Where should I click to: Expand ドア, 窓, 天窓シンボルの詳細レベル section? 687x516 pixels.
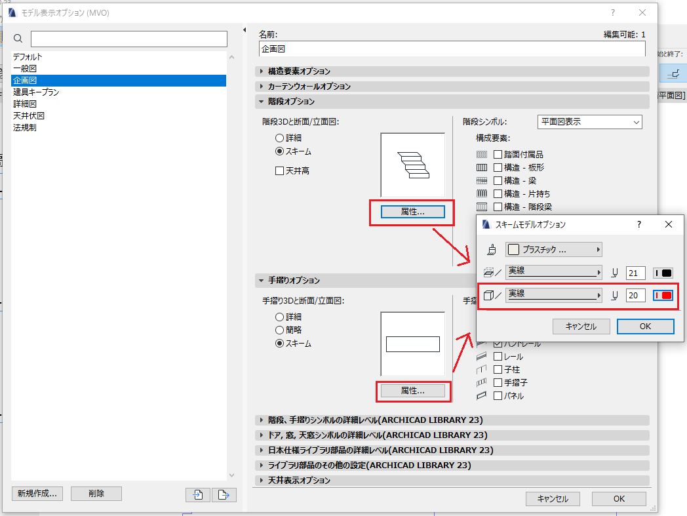pyautogui.click(x=452, y=435)
